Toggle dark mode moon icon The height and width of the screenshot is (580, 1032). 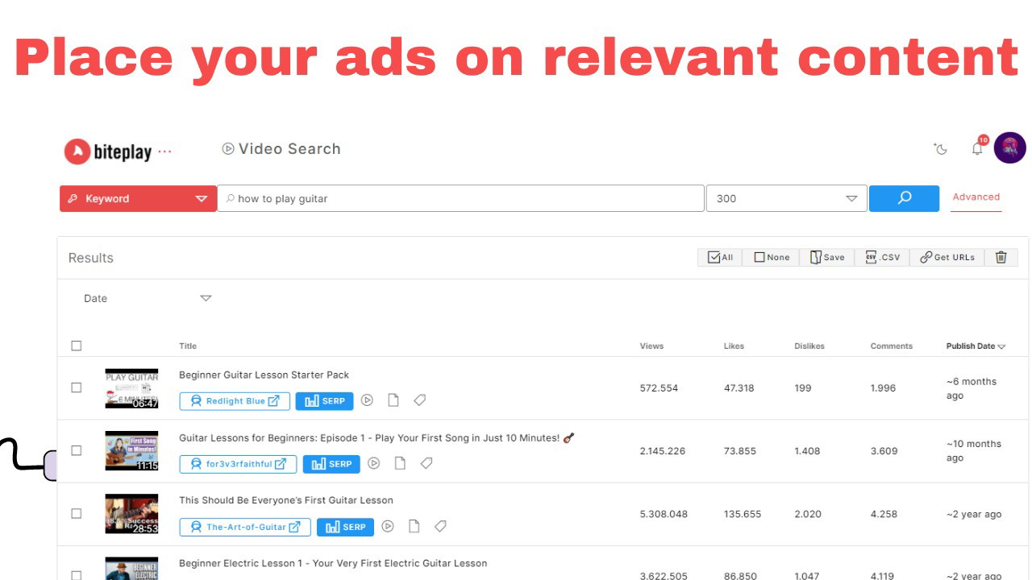point(940,149)
